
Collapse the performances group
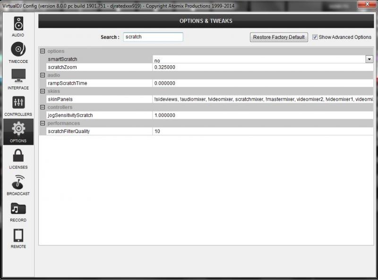[43, 123]
